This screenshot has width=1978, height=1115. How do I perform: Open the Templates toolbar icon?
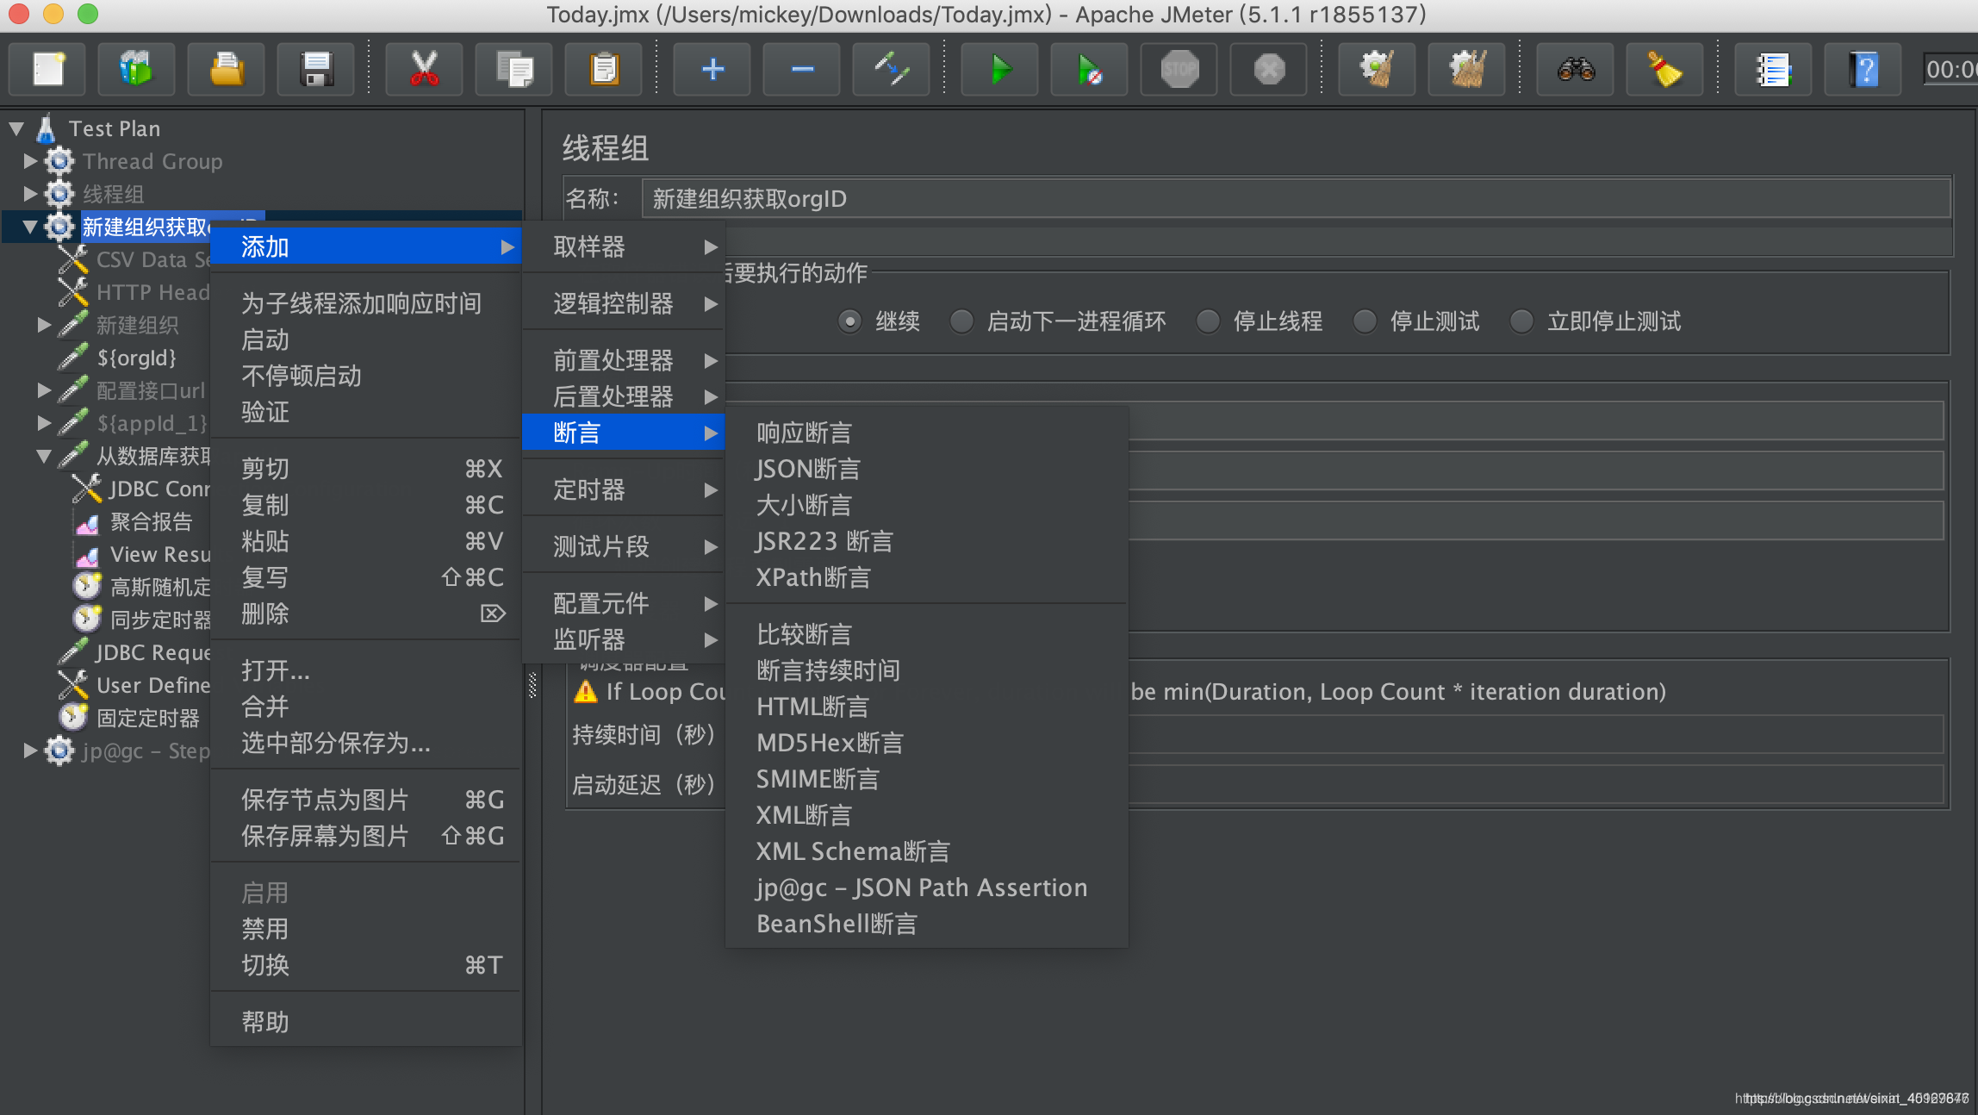pos(136,69)
